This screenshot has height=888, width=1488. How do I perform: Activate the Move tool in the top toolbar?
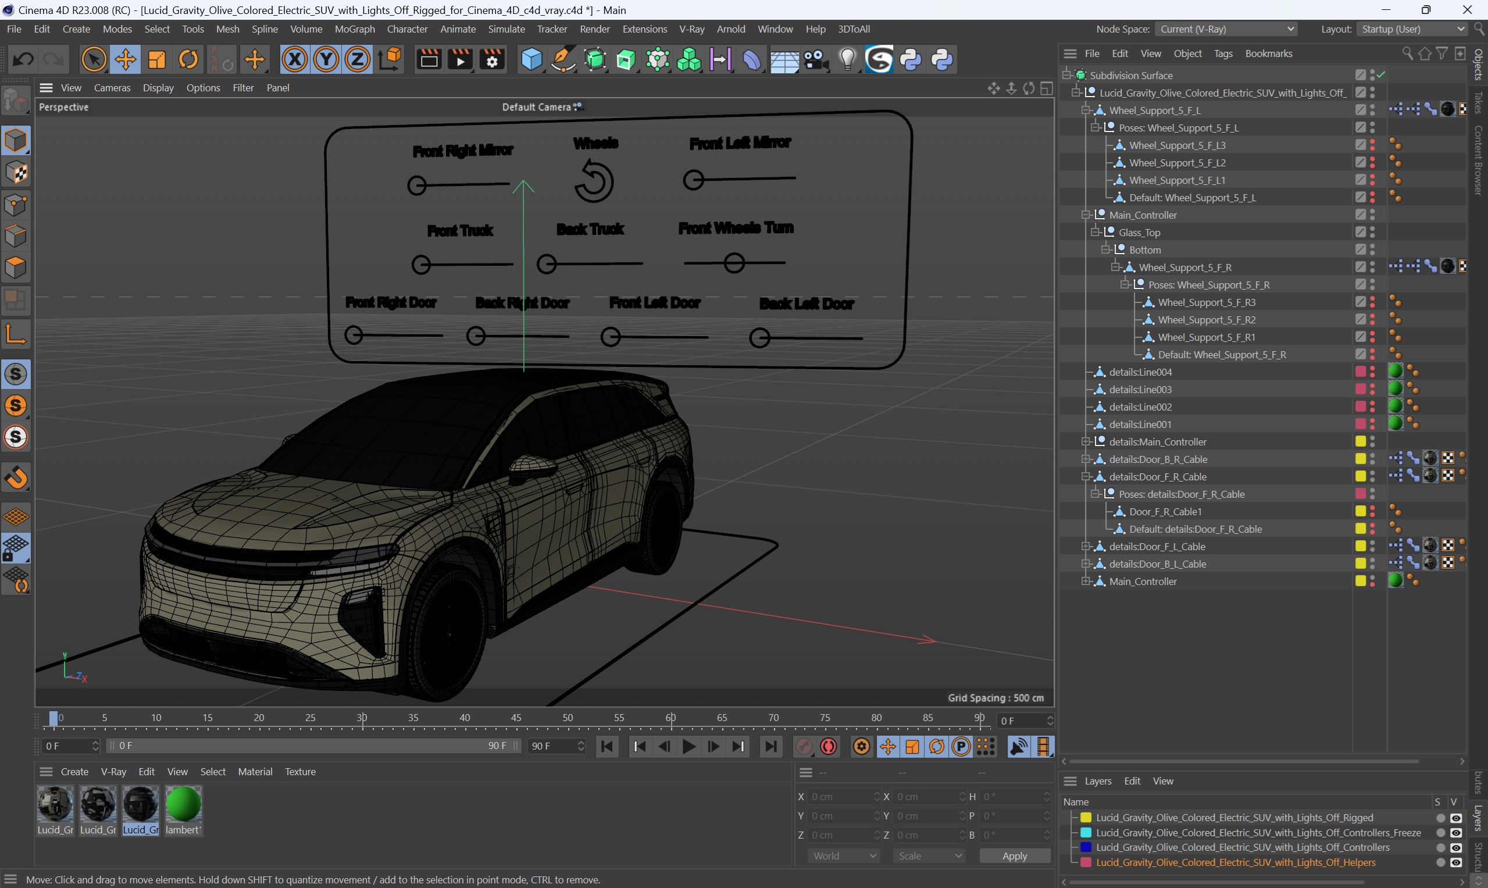click(125, 59)
